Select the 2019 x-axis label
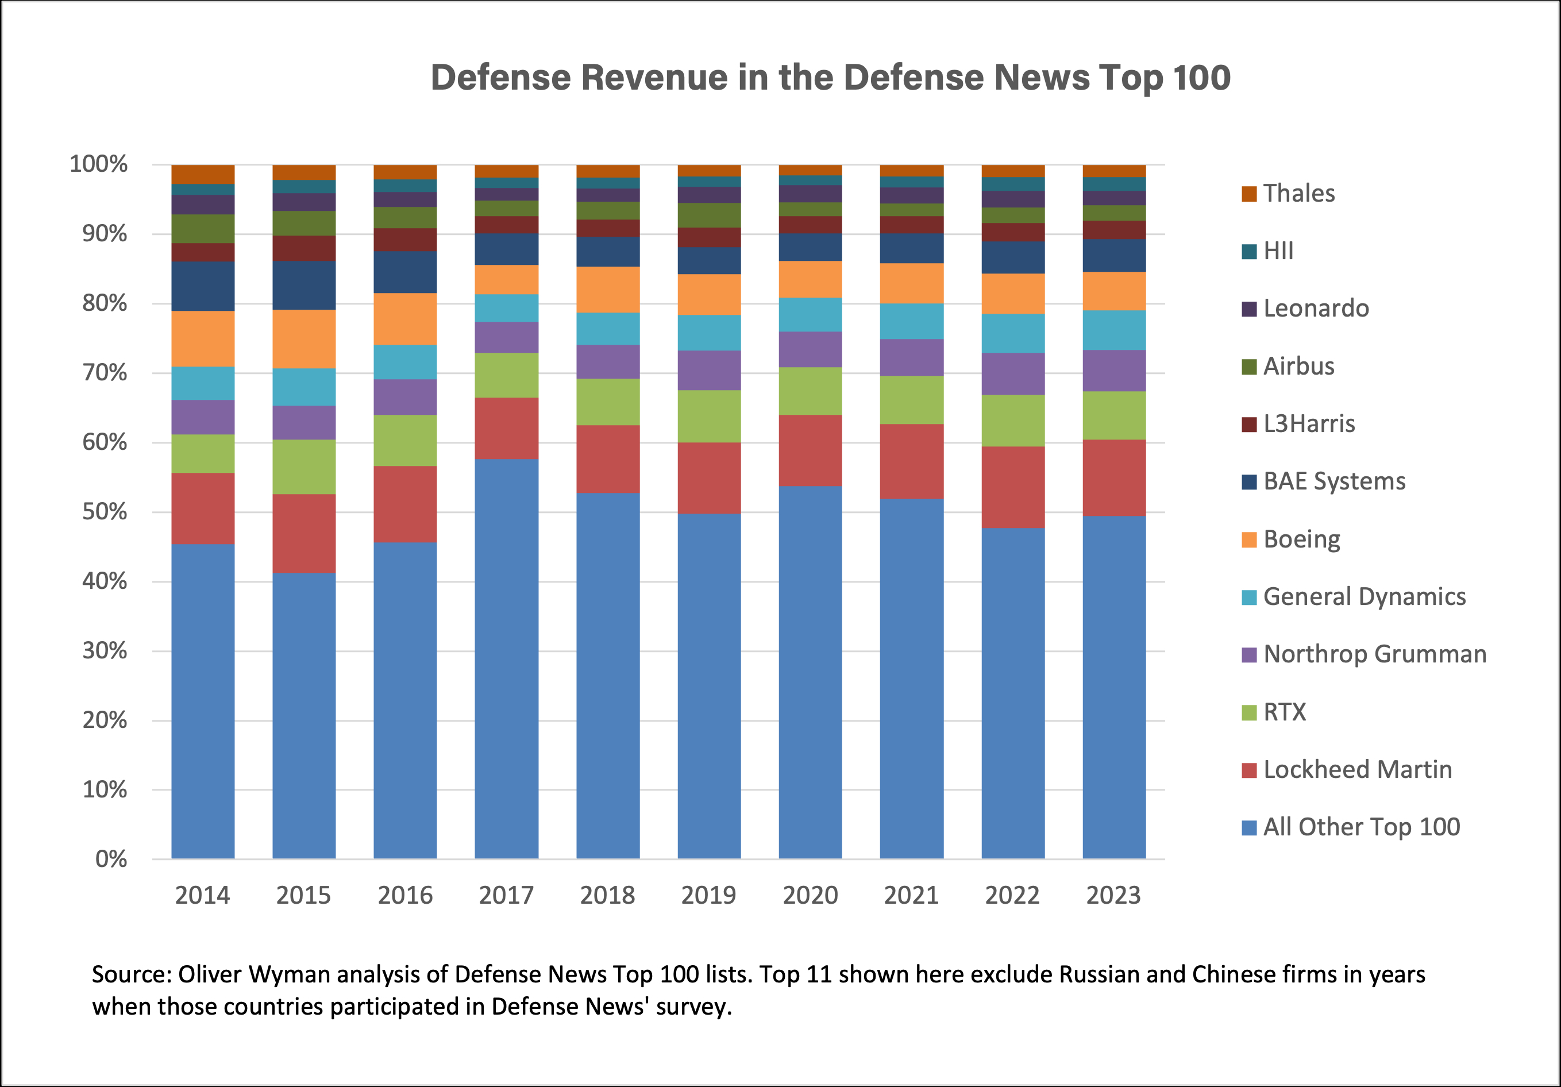 [x=709, y=895]
